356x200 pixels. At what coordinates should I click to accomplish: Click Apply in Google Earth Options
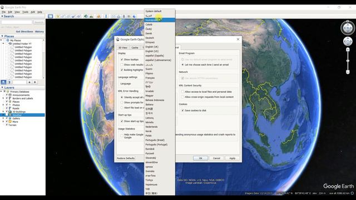233,158
